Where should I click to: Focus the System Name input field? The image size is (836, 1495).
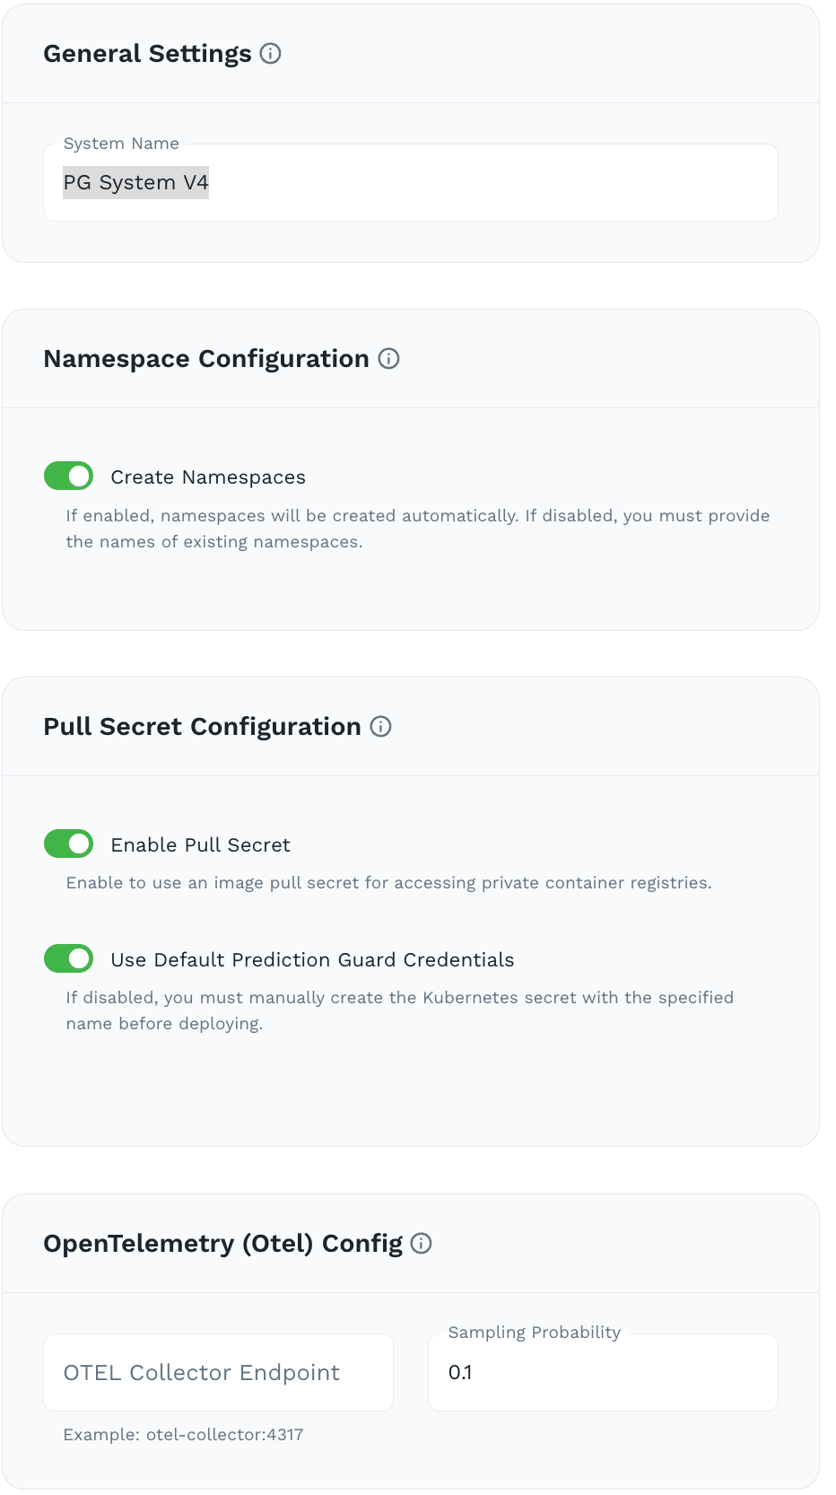[x=413, y=182]
